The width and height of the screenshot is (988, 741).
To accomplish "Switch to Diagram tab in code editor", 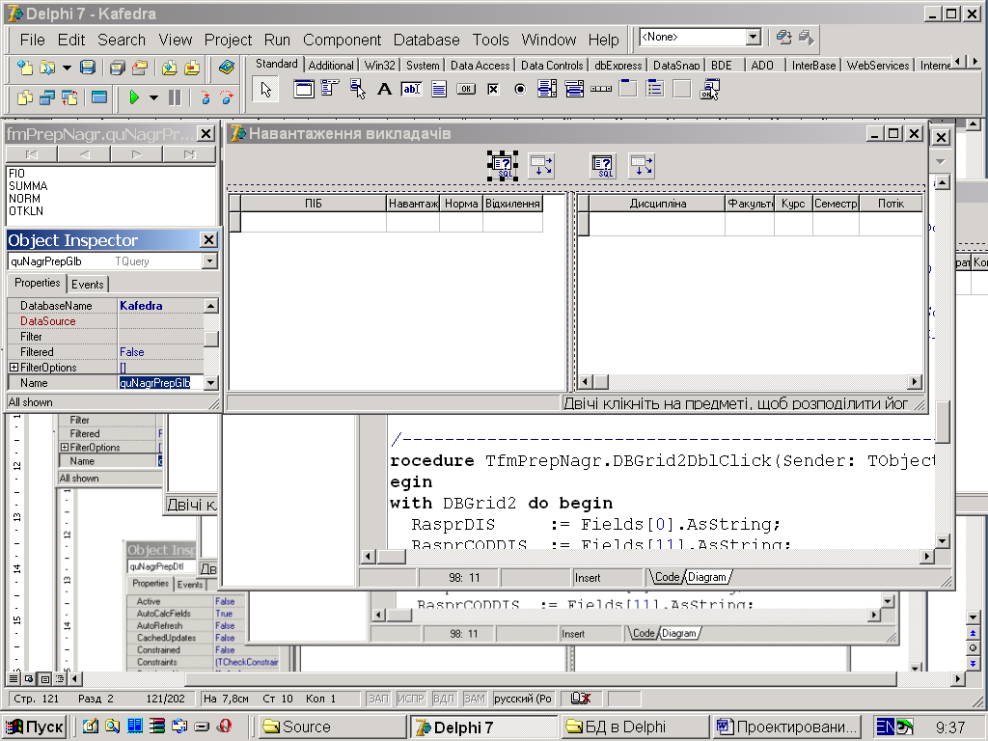I will [707, 577].
